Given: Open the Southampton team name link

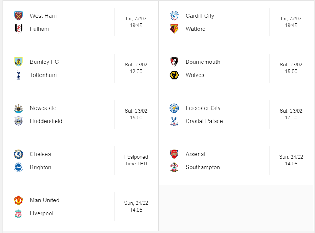Looking at the screenshot, I should 203,167.
